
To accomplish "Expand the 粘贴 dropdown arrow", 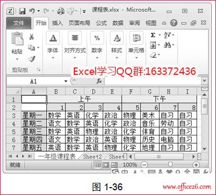I will [x=17, y=59].
